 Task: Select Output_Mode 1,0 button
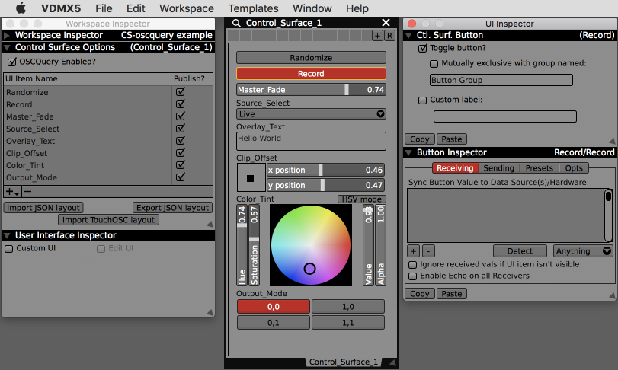[348, 307]
